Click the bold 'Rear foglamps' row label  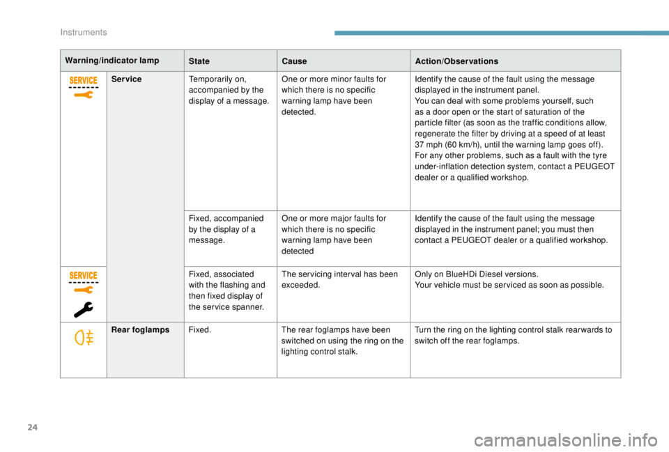[x=140, y=330]
